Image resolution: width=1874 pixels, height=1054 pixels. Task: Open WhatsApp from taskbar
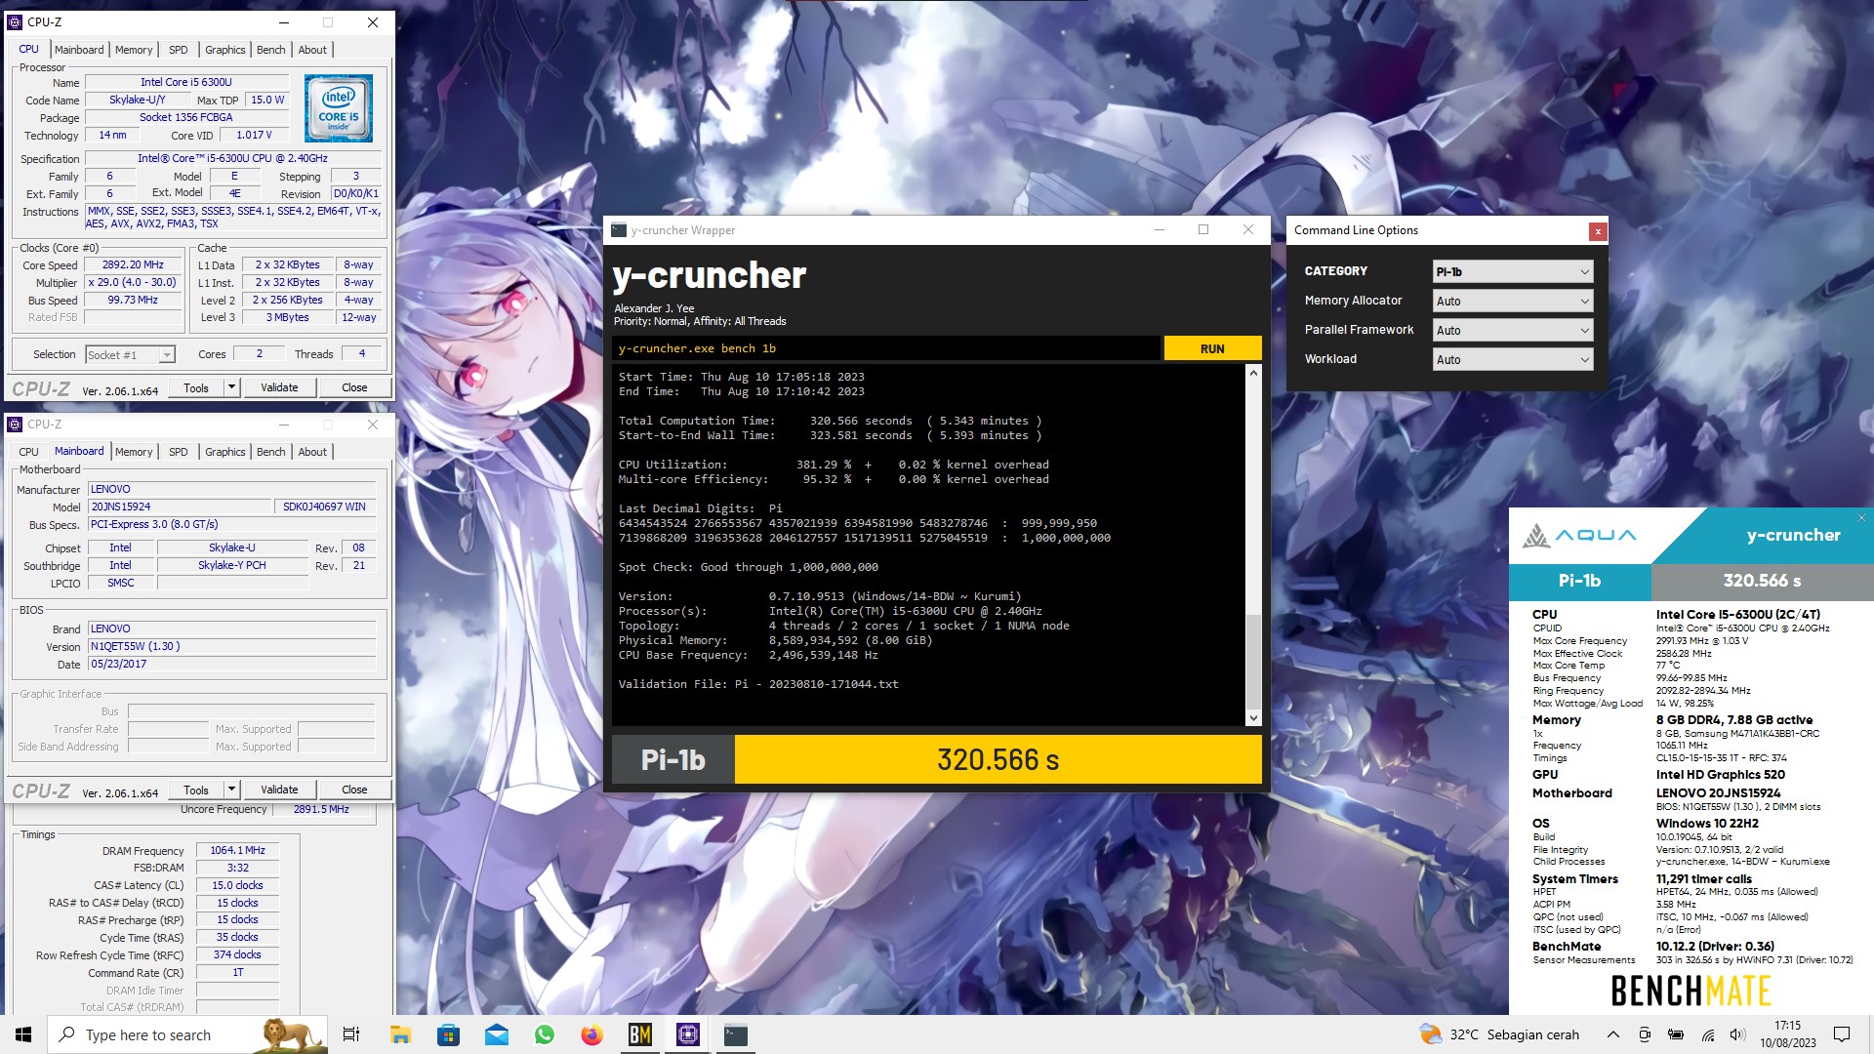point(545,1034)
